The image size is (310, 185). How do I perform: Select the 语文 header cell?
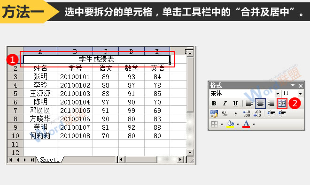[106, 68]
